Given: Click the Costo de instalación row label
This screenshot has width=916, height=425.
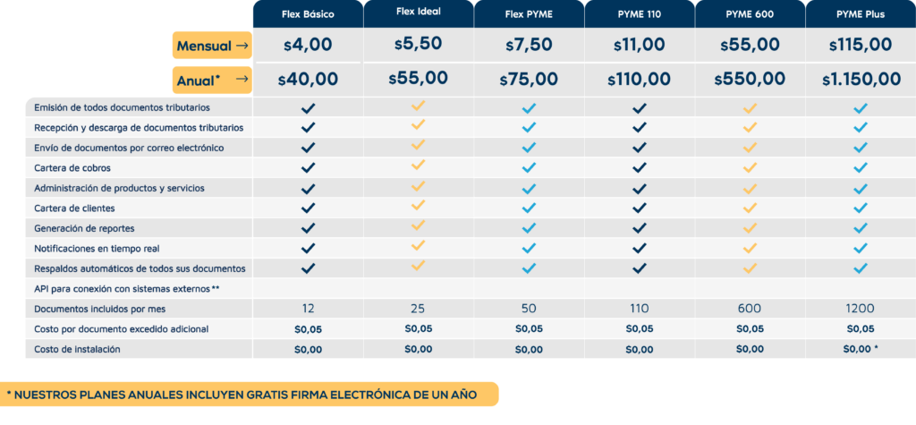Looking at the screenshot, I should pyautogui.click(x=77, y=349).
